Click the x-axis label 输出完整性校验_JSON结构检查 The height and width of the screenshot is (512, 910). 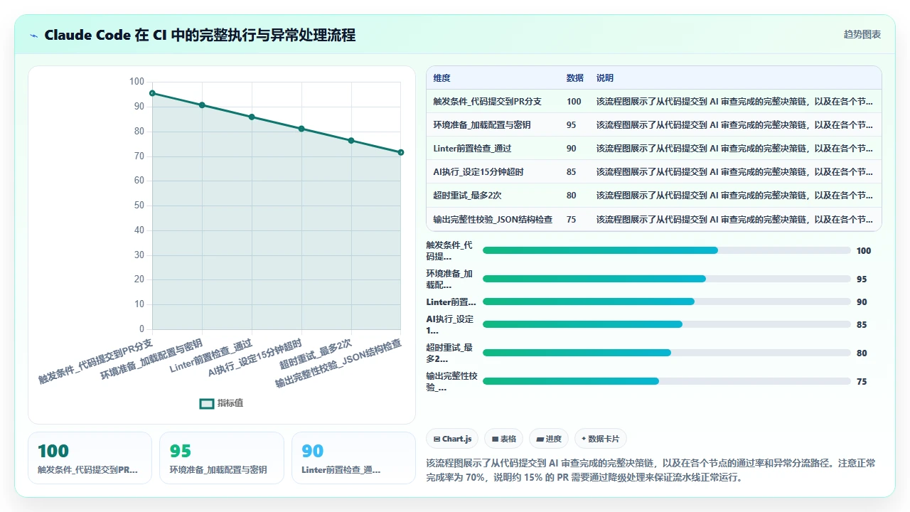[339, 363]
